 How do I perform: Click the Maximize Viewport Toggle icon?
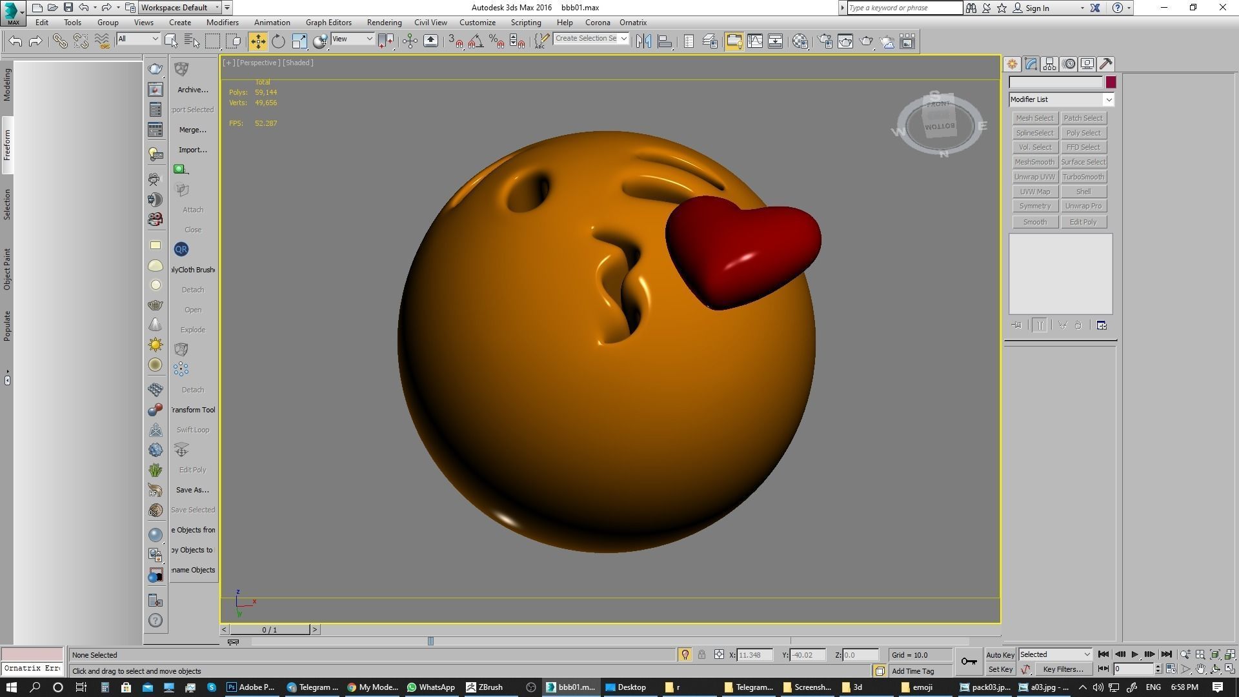click(1230, 669)
